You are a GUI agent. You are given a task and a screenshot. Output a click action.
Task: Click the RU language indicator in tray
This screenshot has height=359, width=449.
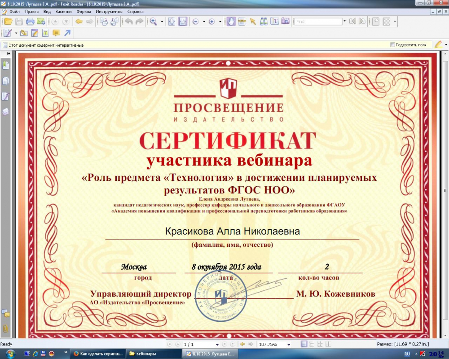(407, 354)
